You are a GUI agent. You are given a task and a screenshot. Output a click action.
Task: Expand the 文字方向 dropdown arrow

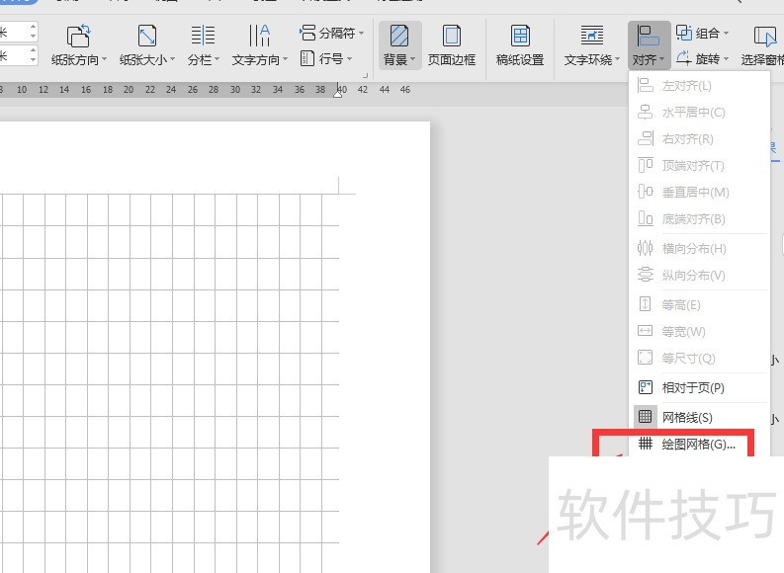point(286,59)
